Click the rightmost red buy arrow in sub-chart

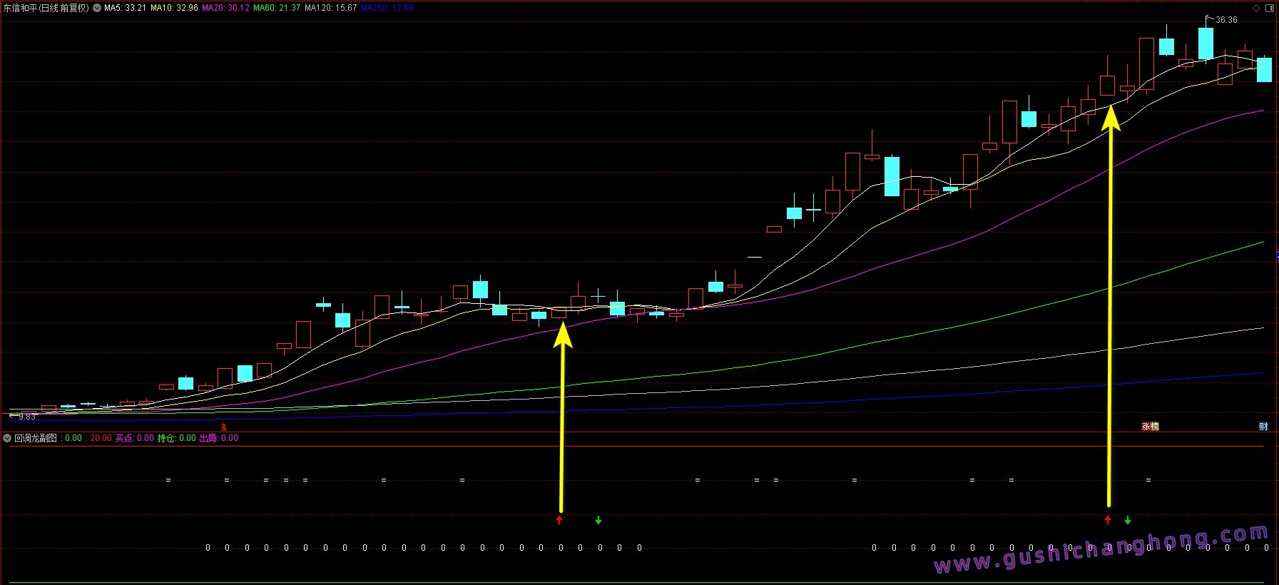[1108, 520]
